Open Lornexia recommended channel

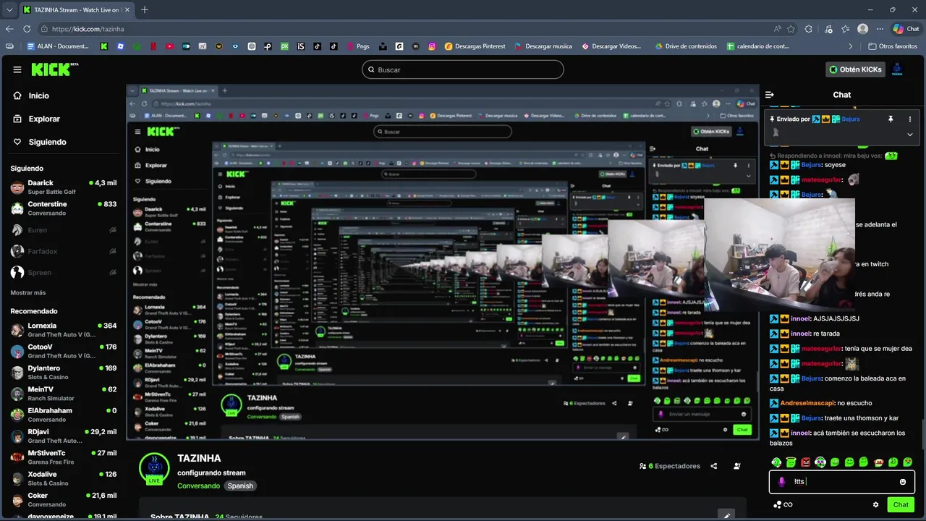coord(63,330)
